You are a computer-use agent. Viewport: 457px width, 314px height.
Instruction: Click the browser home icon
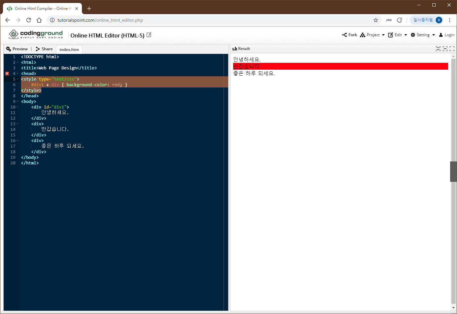[x=39, y=20]
